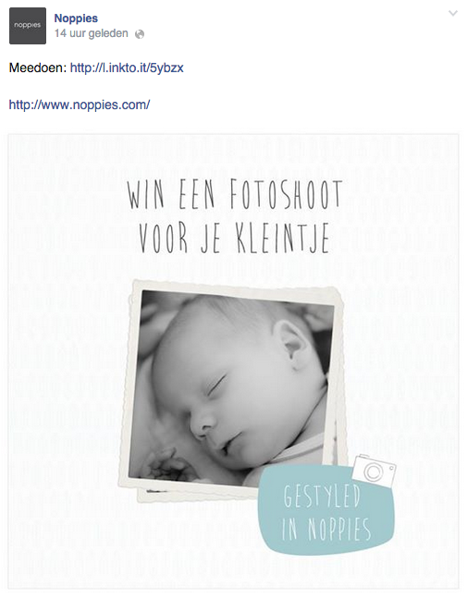Click the blue 'Gestyled in Noppies' badge
467x593 pixels.
click(x=326, y=510)
